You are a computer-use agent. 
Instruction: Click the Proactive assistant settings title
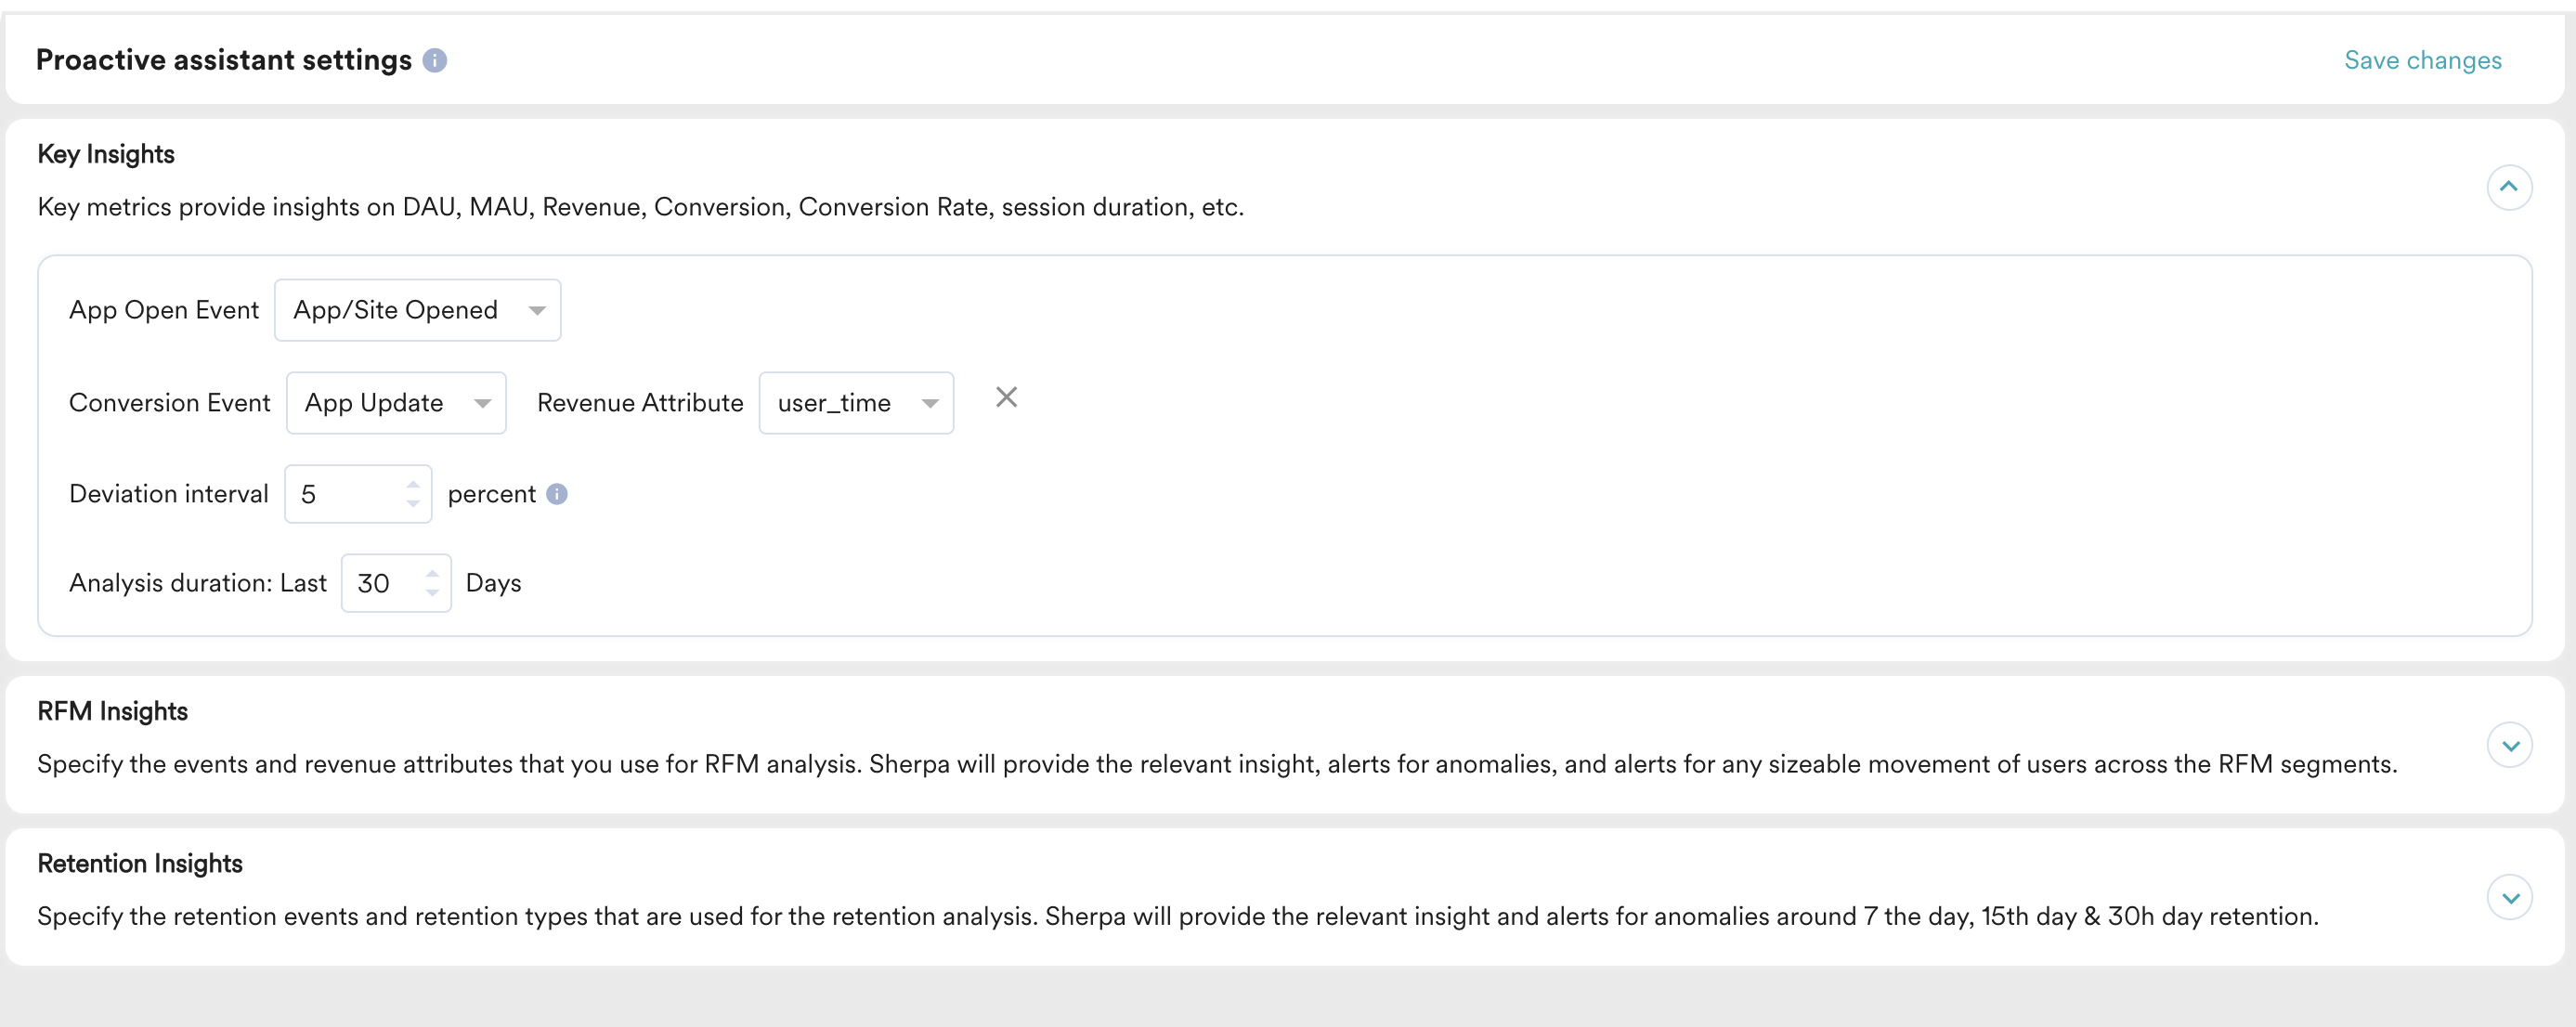224,61
